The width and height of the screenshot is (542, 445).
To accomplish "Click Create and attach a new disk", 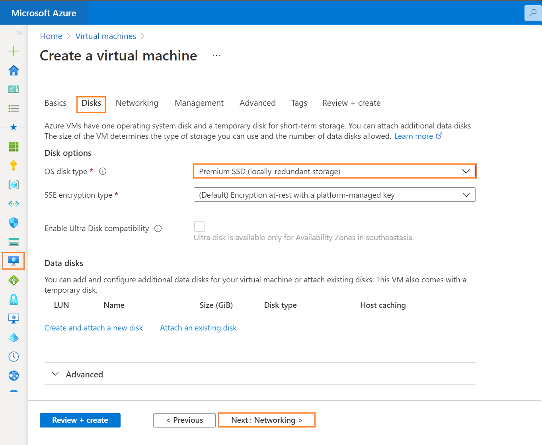I will (x=94, y=328).
